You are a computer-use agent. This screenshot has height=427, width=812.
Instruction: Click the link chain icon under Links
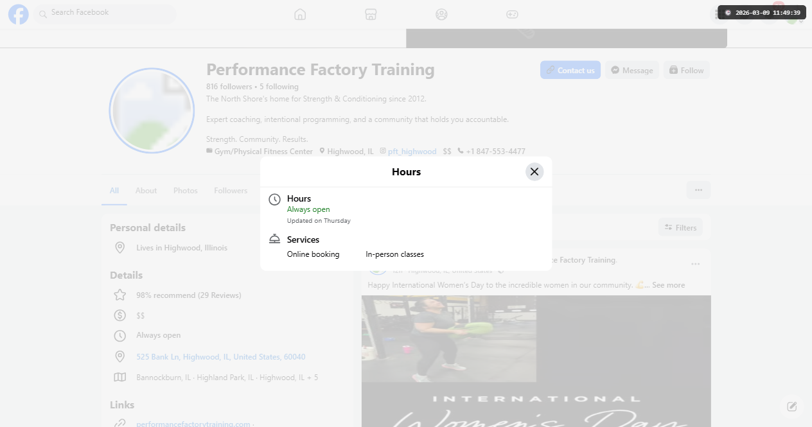[x=119, y=423]
